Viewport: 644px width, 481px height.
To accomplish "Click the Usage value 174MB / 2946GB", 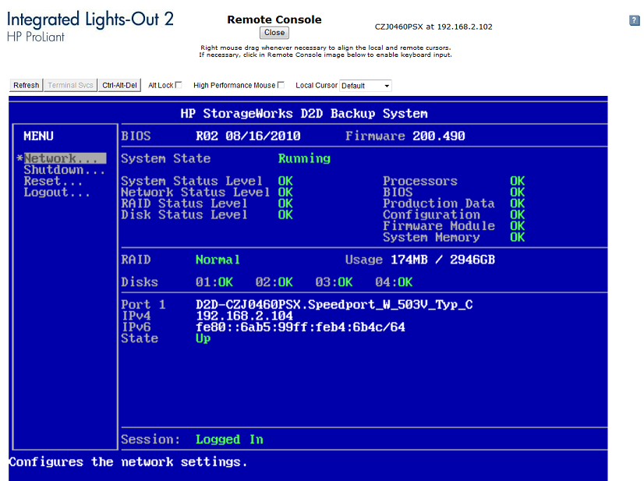I will pos(443,260).
